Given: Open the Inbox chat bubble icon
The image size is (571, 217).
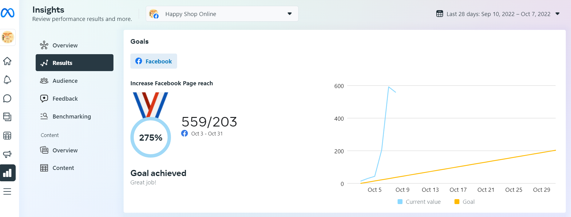Looking at the screenshot, I should pyautogui.click(x=7, y=98).
